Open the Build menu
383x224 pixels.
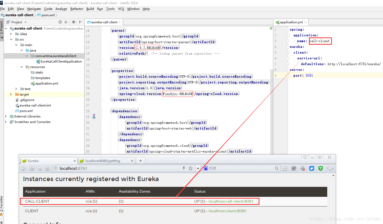[x=90, y=9]
